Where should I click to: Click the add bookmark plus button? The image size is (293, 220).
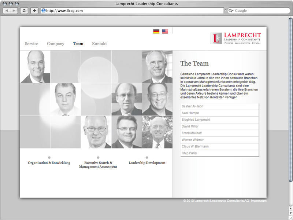pos(34,11)
